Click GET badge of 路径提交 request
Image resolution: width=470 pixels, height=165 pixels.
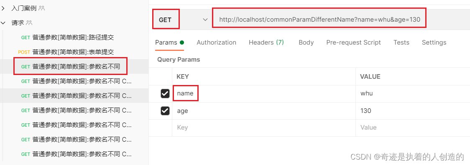coord(26,37)
